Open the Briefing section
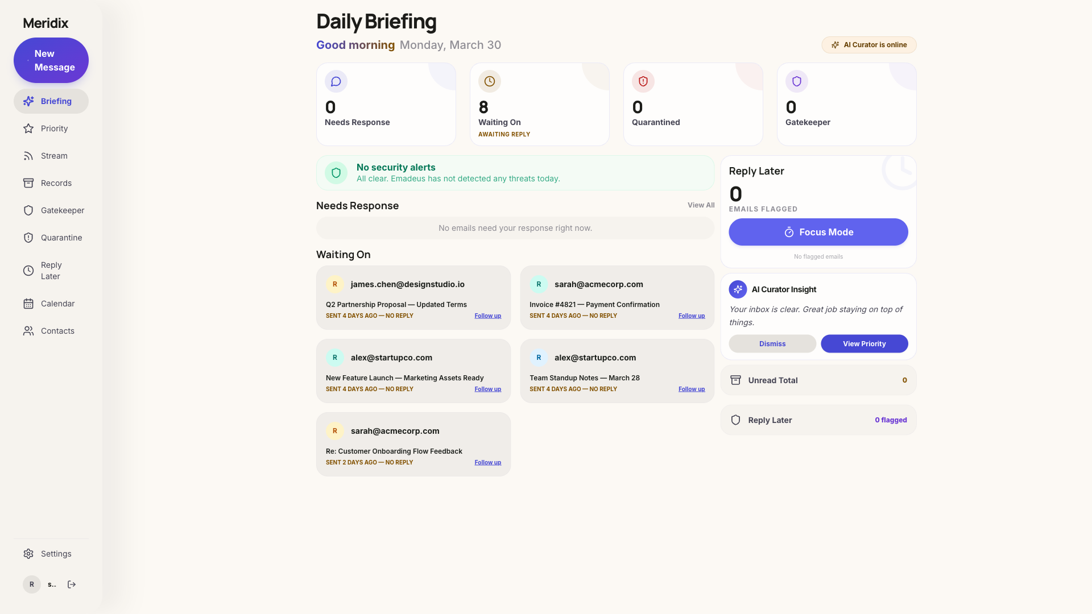The image size is (1092, 614). (x=51, y=101)
